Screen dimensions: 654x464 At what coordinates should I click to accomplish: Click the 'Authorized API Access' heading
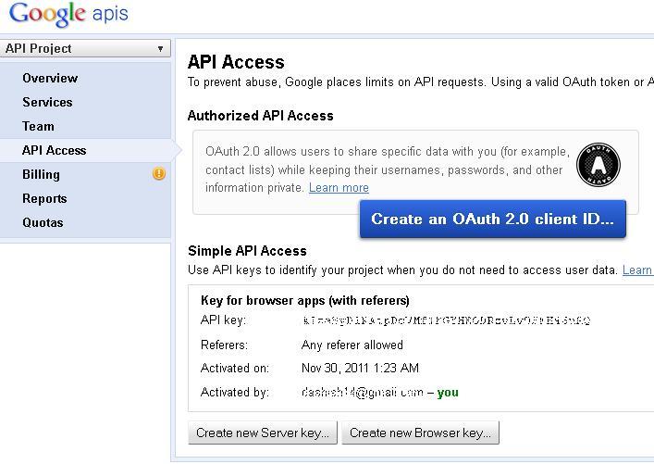(261, 116)
